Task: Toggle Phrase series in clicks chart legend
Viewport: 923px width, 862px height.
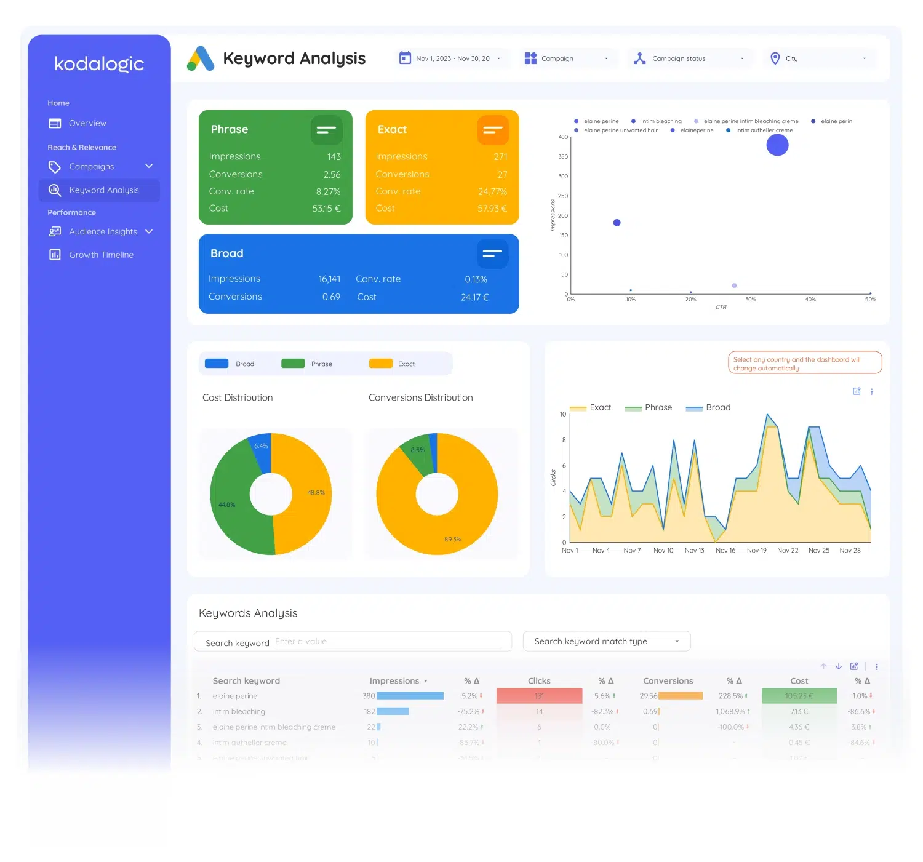Action: [649, 407]
